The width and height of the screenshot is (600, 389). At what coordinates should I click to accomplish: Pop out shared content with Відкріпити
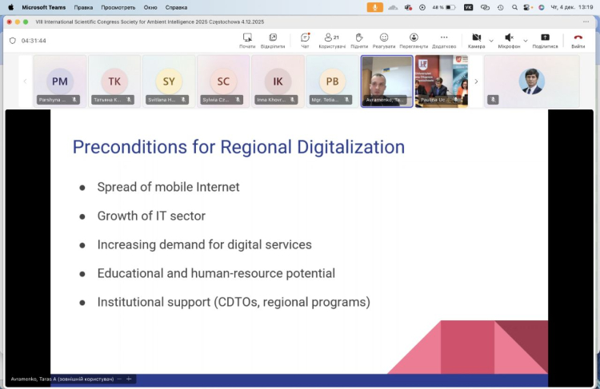(273, 40)
